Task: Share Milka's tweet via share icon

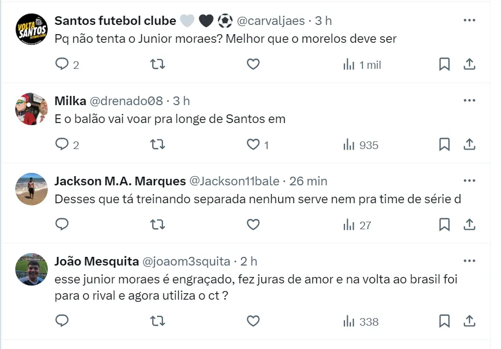Action: coord(469,145)
